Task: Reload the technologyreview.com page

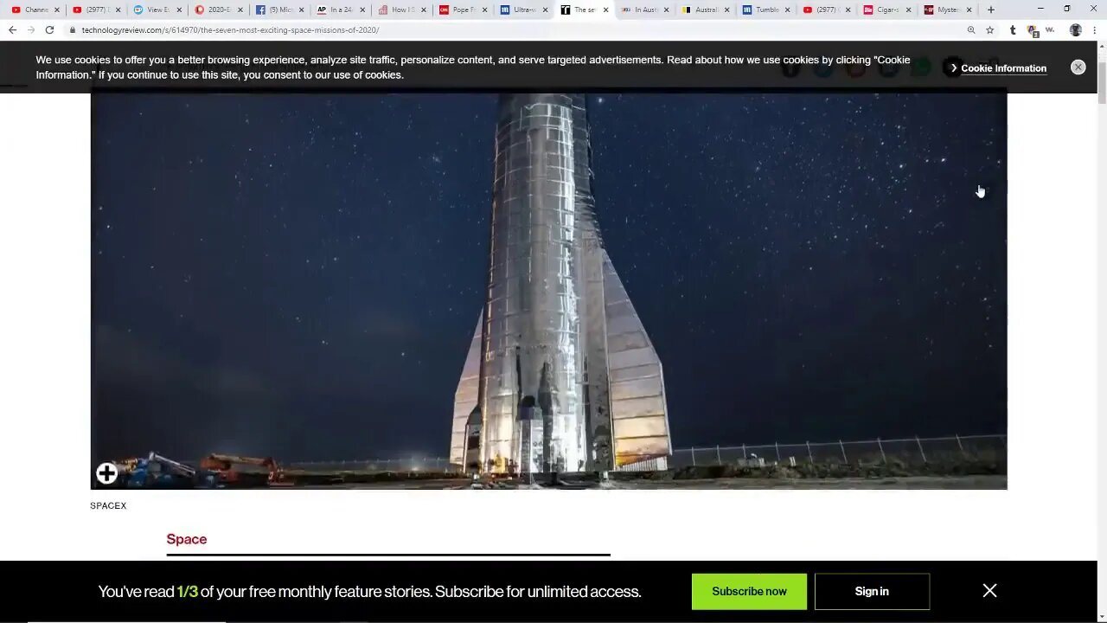Action: coord(49,29)
